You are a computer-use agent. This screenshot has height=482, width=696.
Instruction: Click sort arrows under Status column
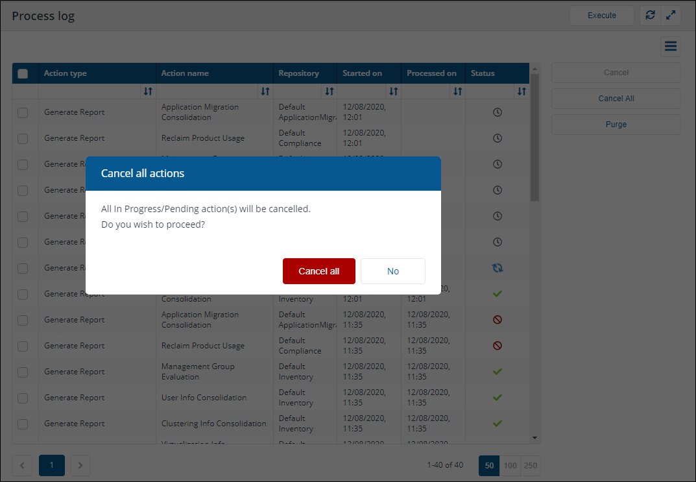(522, 91)
